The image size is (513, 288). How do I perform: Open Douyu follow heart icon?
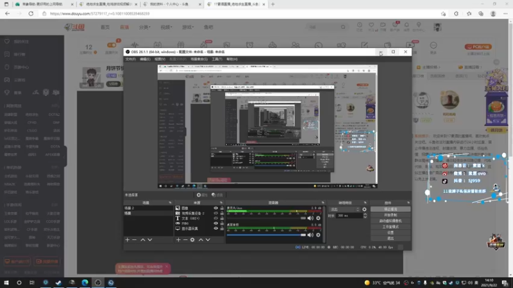click(371, 25)
